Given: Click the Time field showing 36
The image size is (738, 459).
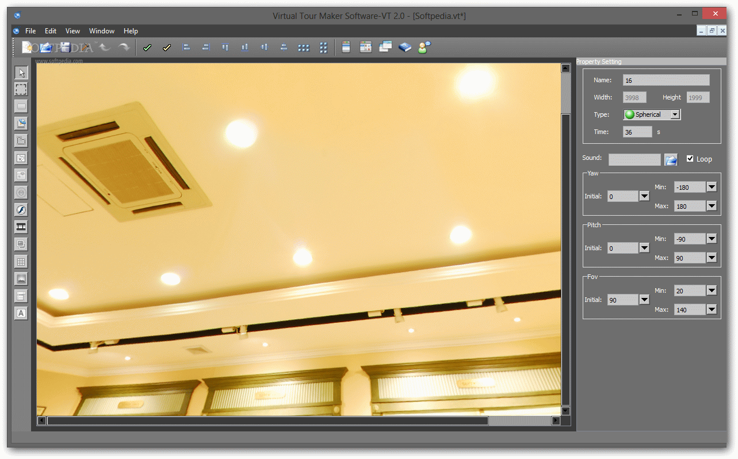Looking at the screenshot, I should pyautogui.click(x=637, y=132).
